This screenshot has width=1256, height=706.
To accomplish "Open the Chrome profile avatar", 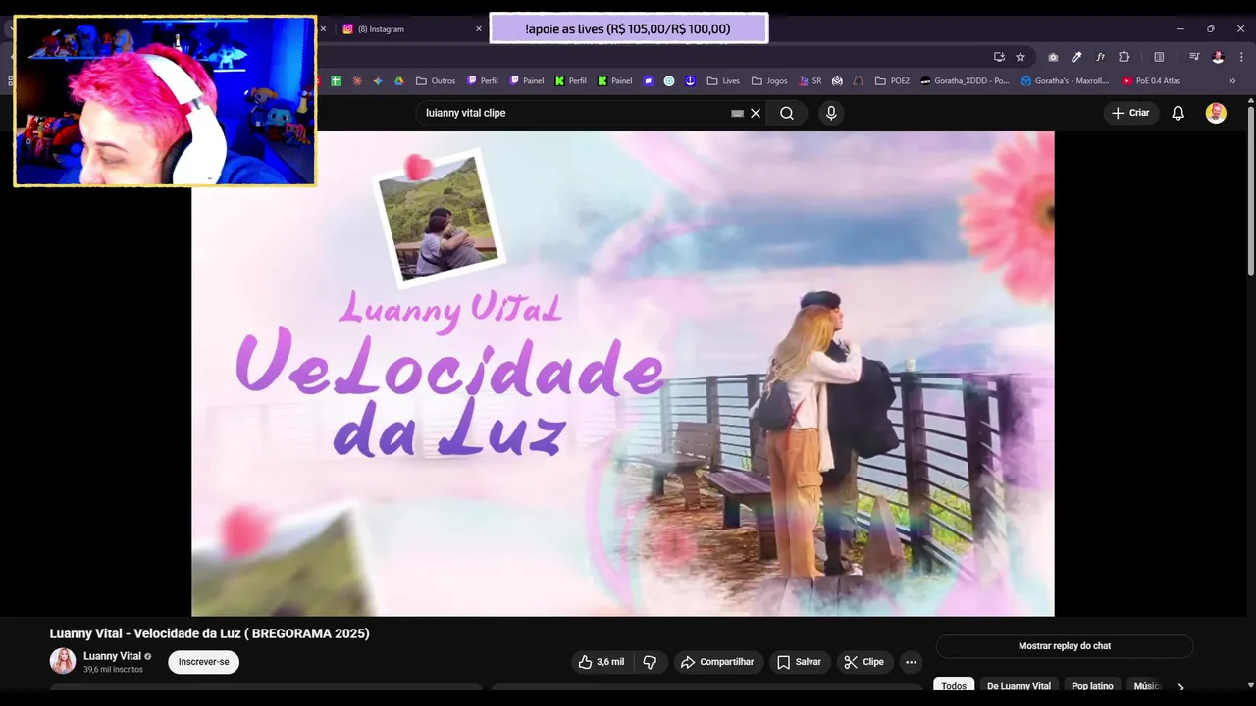I will 1218,57.
